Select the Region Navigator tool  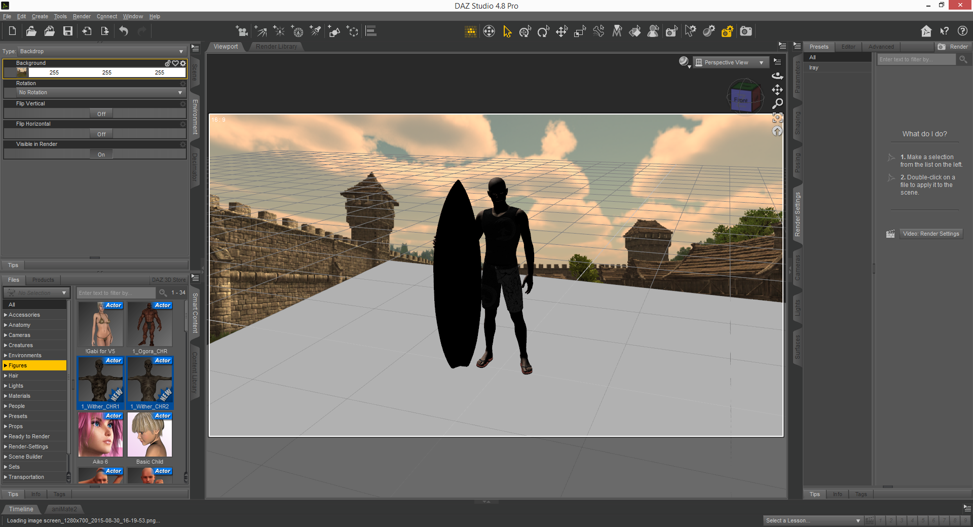coord(653,31)
